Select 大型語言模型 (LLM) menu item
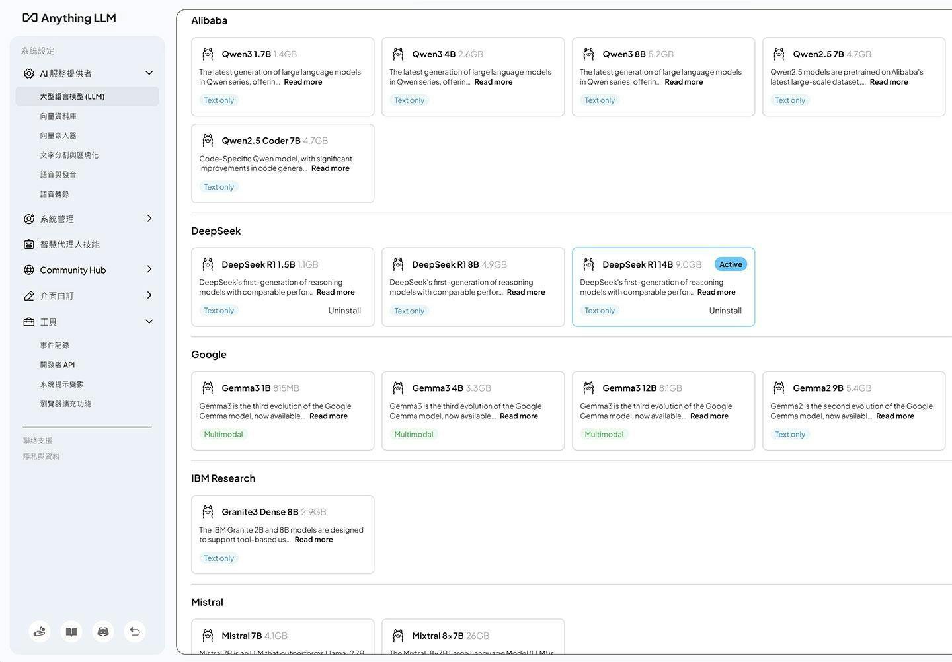Image resolution: width=952 pixels, height=662 pixels. (x=87, y=96)
